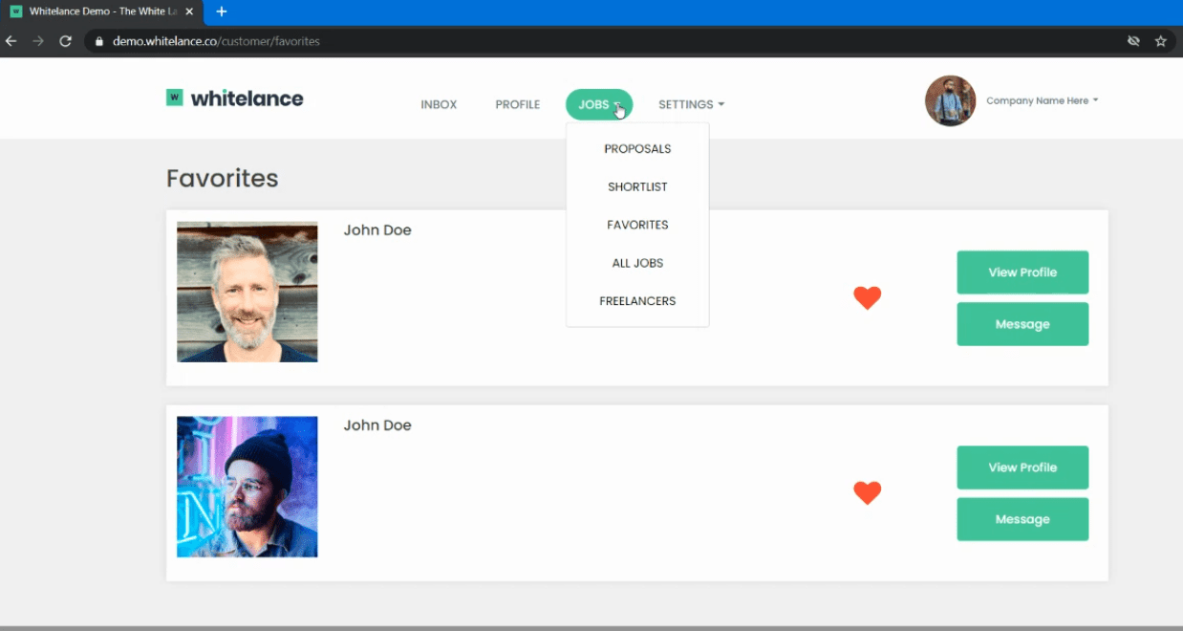Click the Whitelance Demo tab favicon

point(16,11)
